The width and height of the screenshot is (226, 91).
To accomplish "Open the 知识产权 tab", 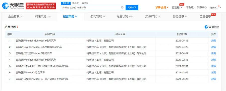I will [152, 16].
